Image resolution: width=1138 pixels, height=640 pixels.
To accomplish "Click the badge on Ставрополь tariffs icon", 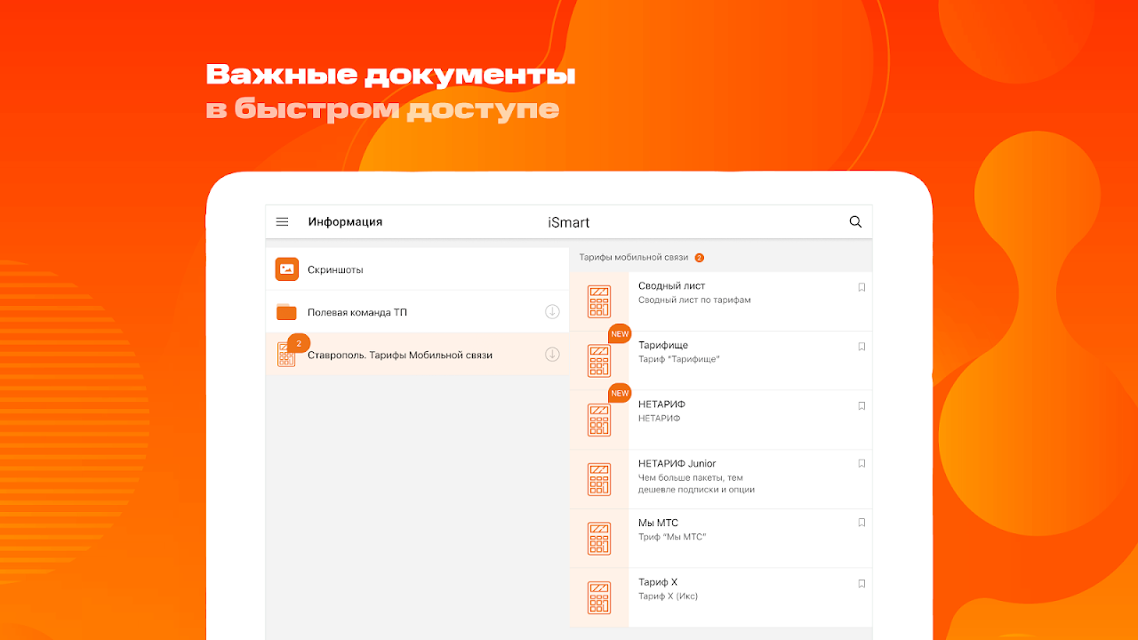I will [x=299, y=343].
